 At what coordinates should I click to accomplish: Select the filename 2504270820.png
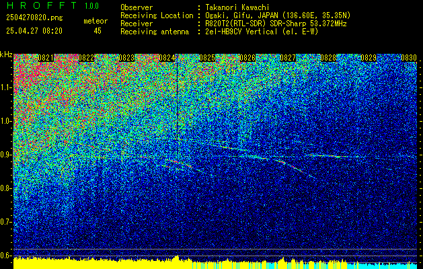click(34, 18)
